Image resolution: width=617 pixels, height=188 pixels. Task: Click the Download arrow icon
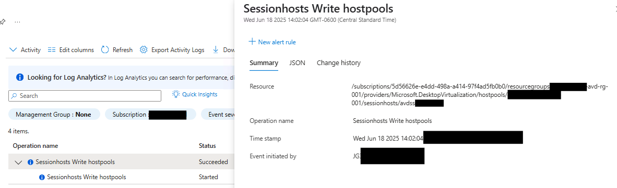pos(216,50)
